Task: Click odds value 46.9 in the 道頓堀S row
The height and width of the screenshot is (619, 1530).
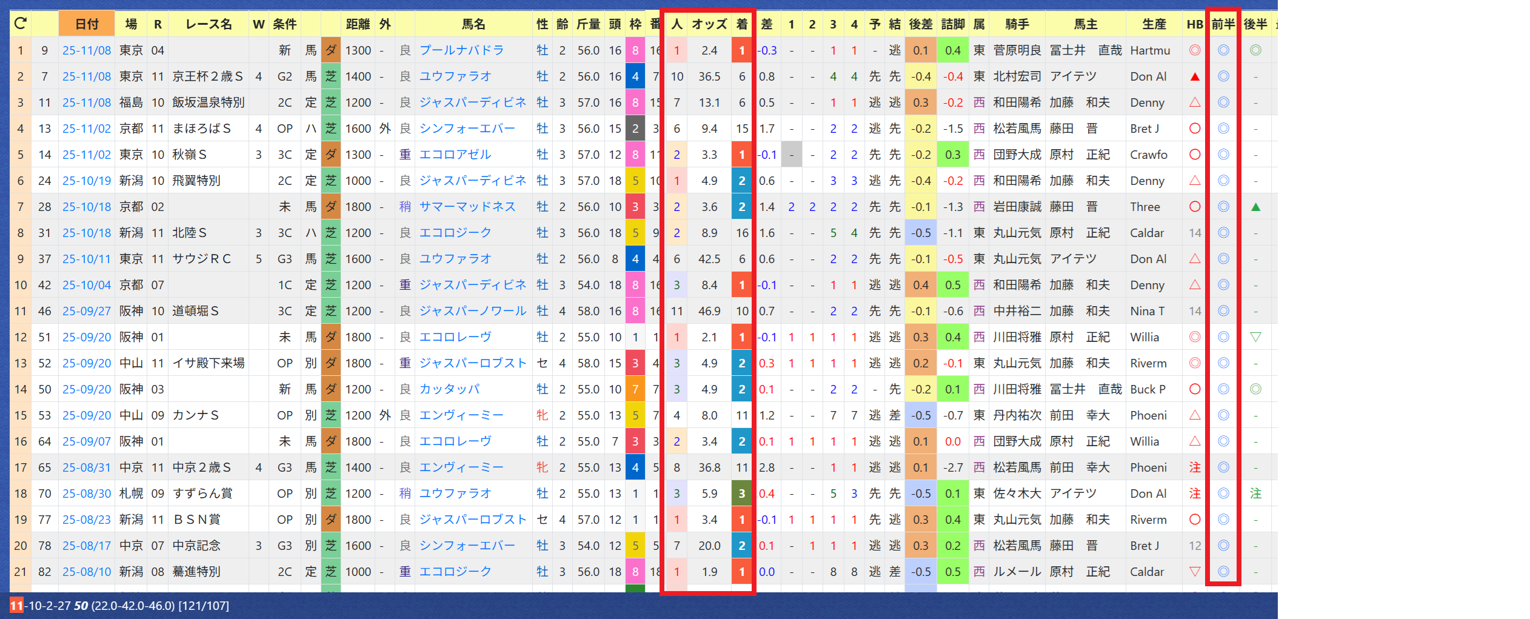Action: click(x=709, y=311)
